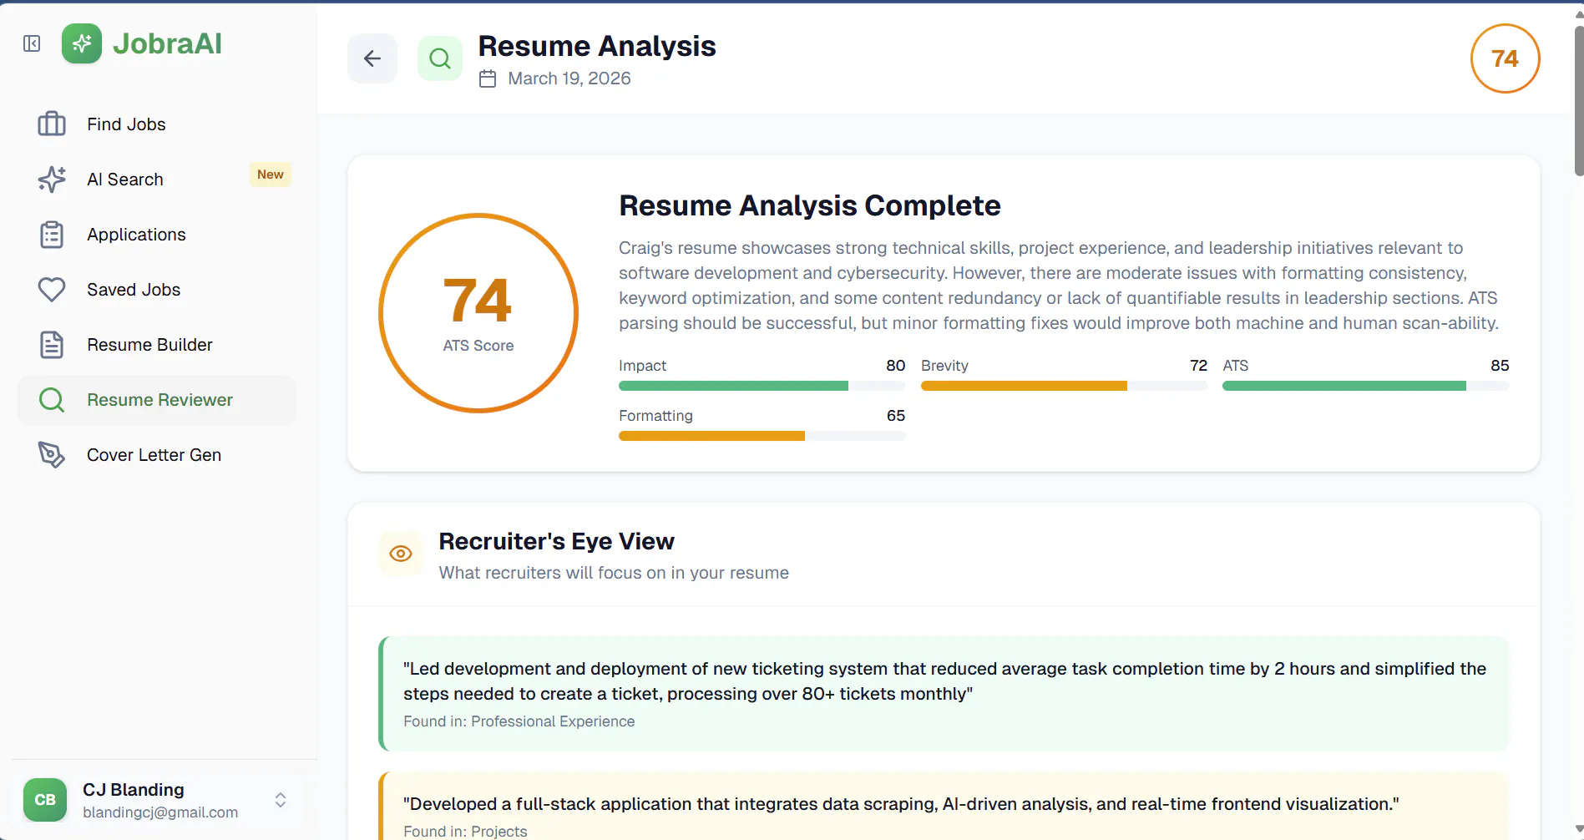
Task: Go to AI Search
Action: pos(156,180)
